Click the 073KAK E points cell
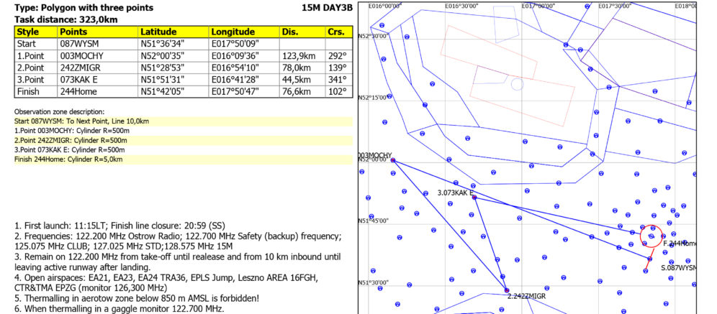 (x=97, y=80)
